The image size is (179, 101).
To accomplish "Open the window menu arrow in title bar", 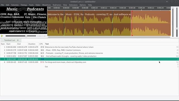I will click(167, 2).
